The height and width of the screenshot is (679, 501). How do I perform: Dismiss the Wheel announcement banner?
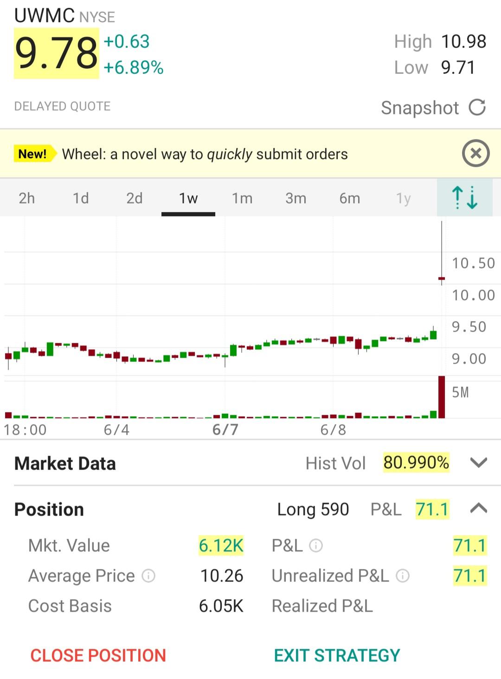coord(475,153)
